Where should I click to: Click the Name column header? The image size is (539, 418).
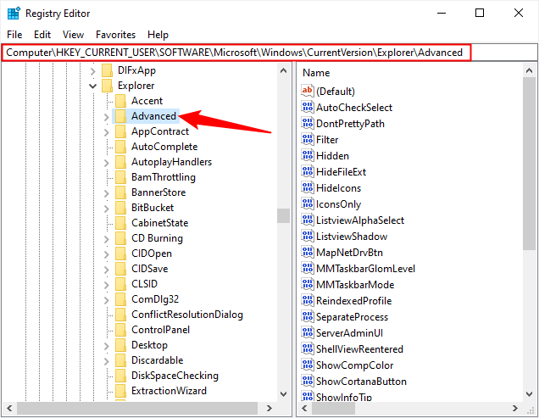click(316, 73)
